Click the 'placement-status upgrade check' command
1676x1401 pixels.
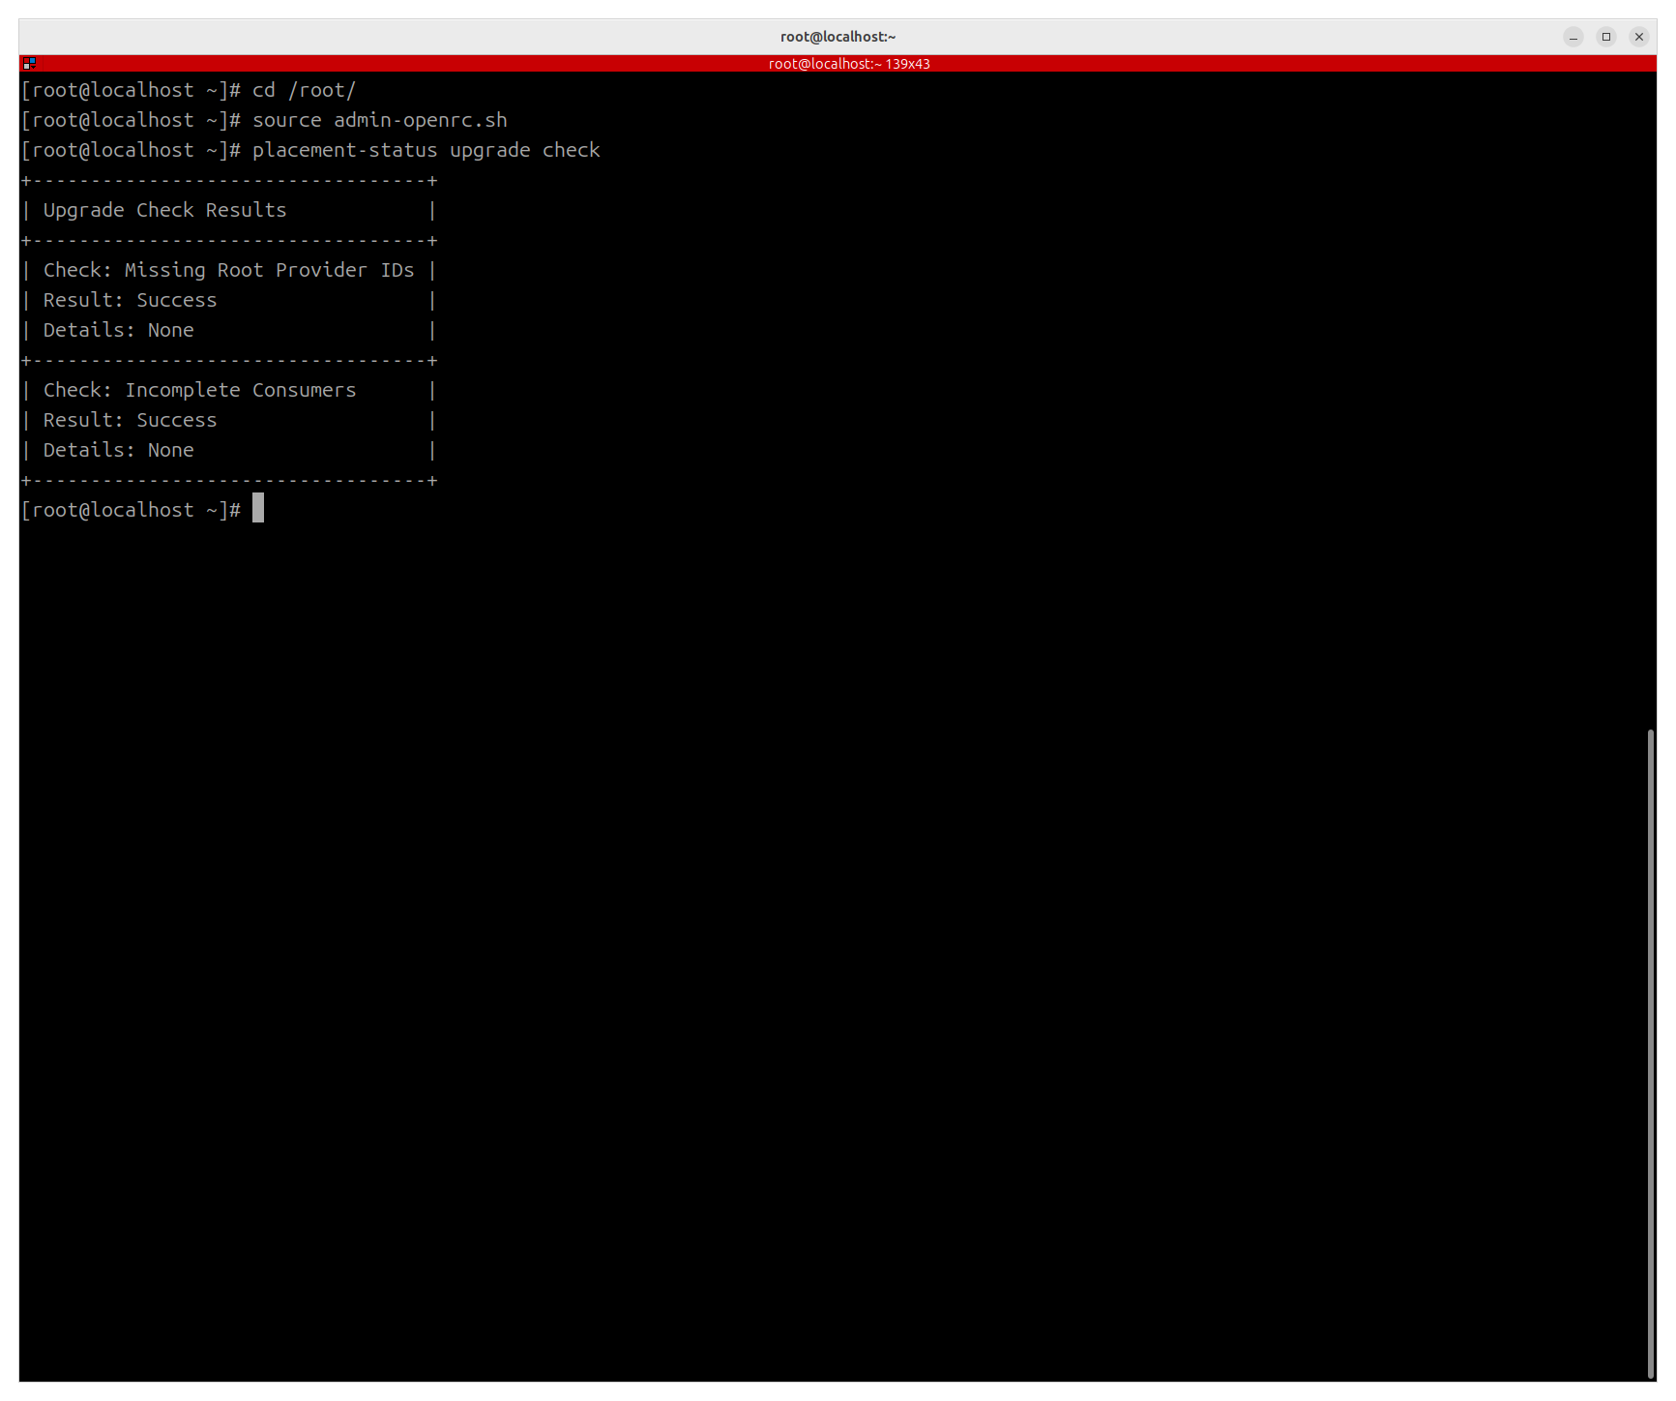pos(426,150)
